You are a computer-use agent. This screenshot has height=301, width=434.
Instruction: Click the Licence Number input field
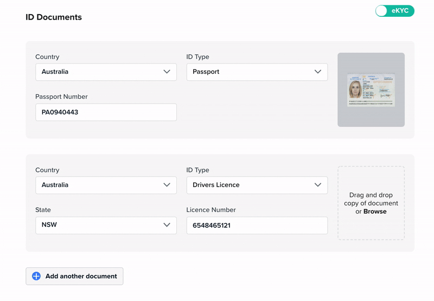click(x=257, y=225)
